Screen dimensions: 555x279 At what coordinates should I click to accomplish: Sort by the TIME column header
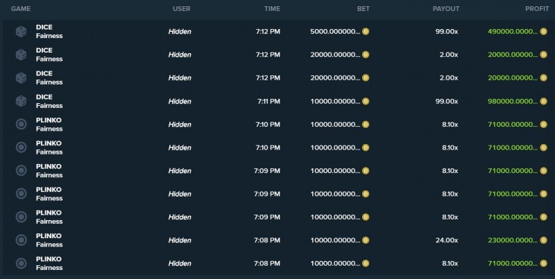click(x=272, y=9)
